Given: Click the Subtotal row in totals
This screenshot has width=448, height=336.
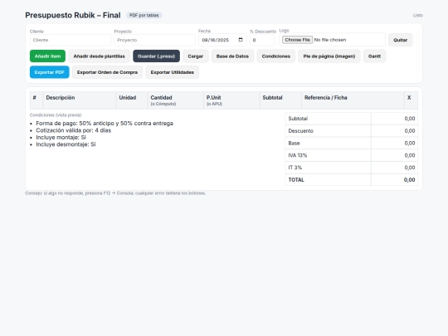Looking at the screenshot, I should [x=352, y=119].
